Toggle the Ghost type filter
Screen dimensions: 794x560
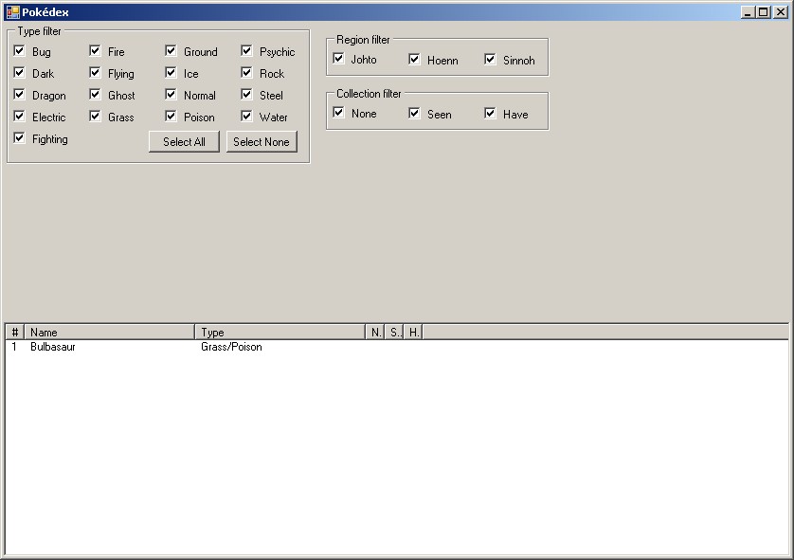95,95
